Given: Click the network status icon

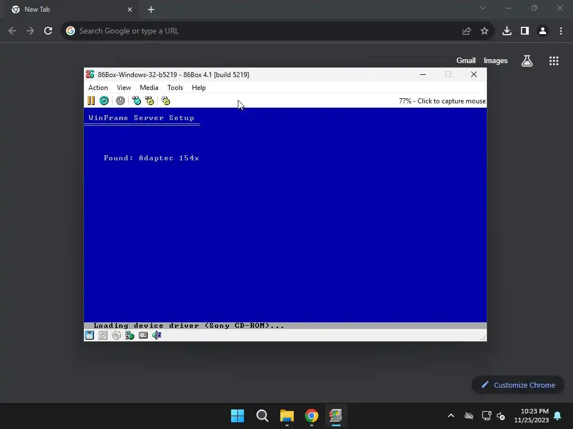Looking at the screenshot, I should 130,335.
